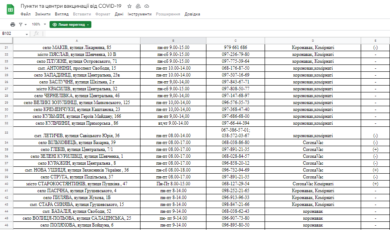The width and height of the screenshot is (390, 230).
Task: Open the Файл menu
Action: pos(25,14)
